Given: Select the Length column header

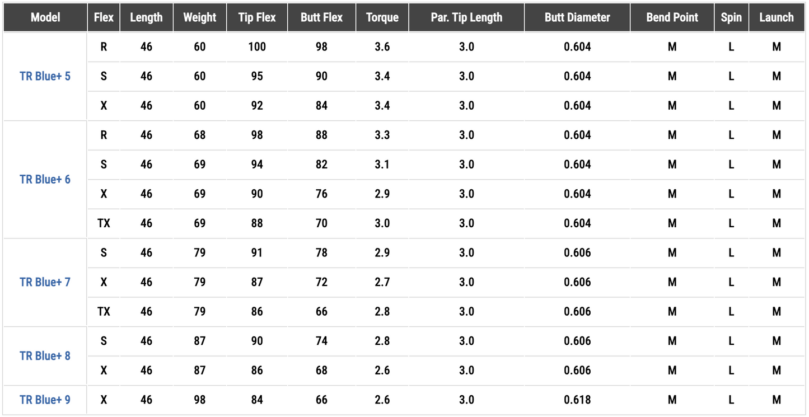Looking at the screenshot, I should click(x=146, y=17).
